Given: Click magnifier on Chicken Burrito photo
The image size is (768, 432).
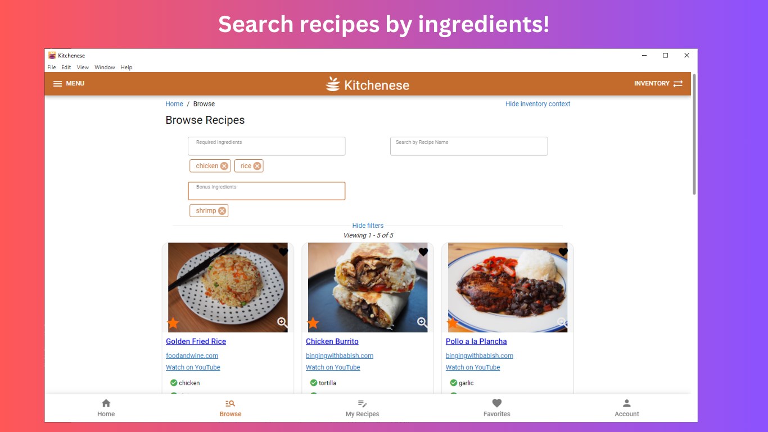Looking at the screenshot, I should (422, 322).
